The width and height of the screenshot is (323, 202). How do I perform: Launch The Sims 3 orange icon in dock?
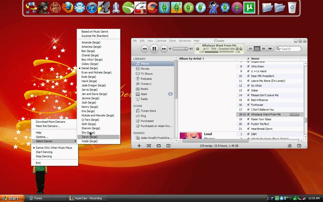[176, 8]
